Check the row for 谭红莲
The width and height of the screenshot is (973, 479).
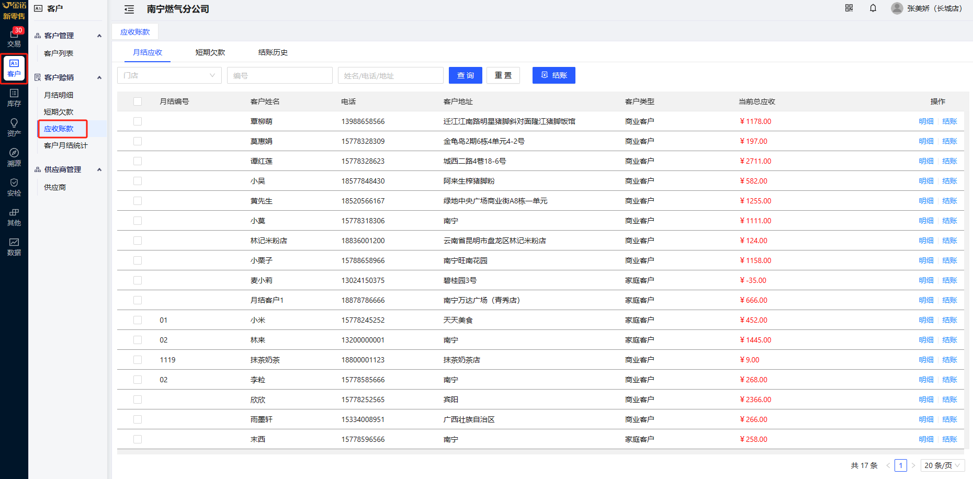point(138,161)
